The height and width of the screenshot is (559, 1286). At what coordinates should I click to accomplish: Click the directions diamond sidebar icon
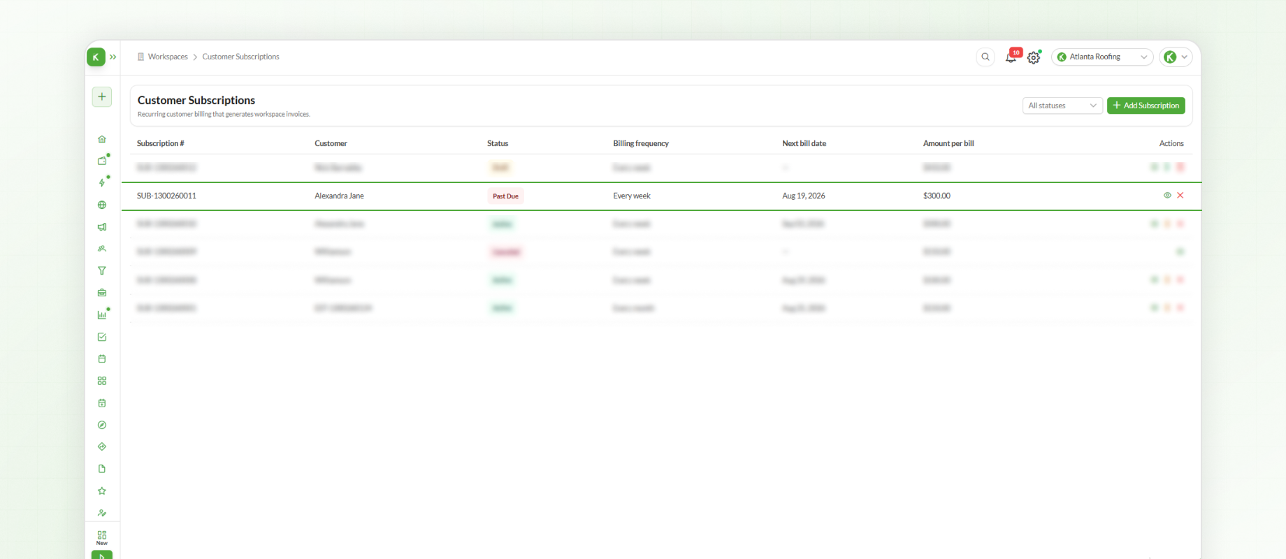102,447
